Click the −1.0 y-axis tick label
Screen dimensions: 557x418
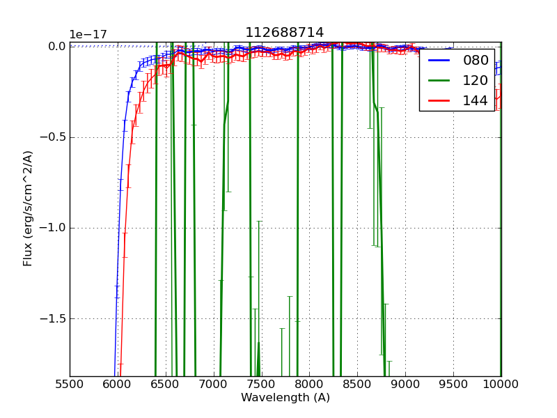point(52,228)
